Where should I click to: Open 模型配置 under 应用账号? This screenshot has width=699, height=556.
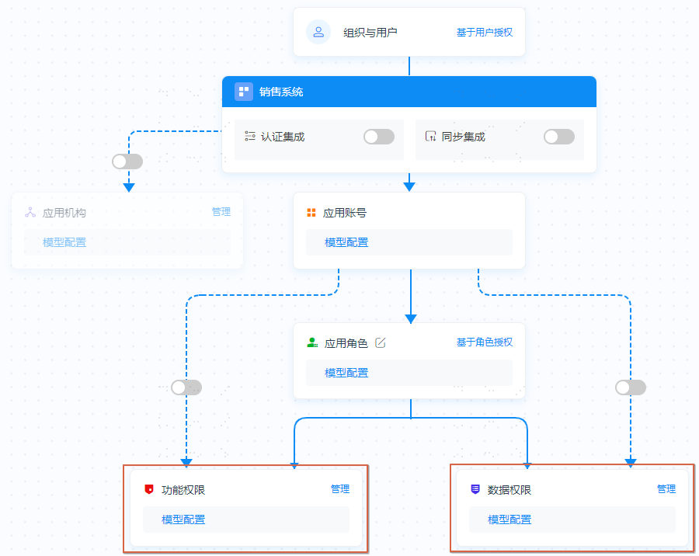346,242
